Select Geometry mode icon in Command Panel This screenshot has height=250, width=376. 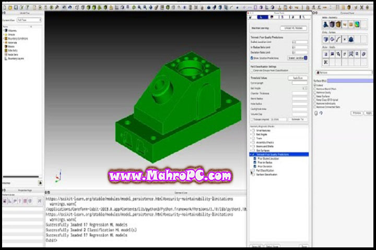click(x=326, y=24)
